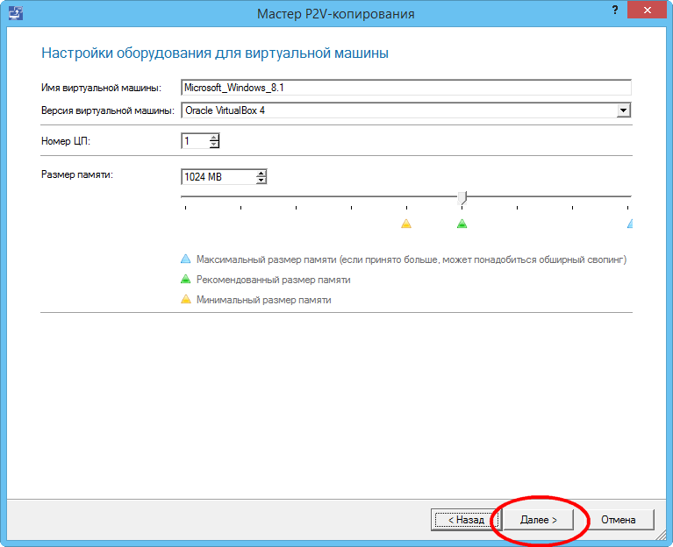Cancel the wizard with Отмена
Image resolution: width=673 pixels, height=547 pixels.
pos(618,520)
